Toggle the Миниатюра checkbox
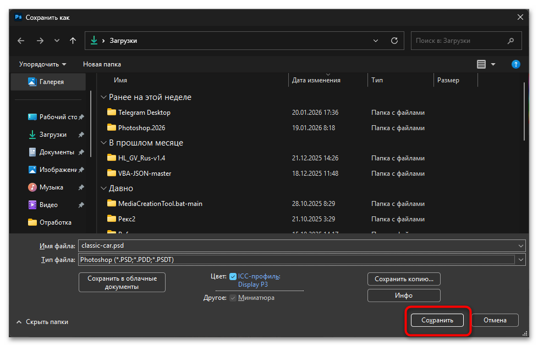The height and width of the screenshot is (346, 538). (233, 298)
